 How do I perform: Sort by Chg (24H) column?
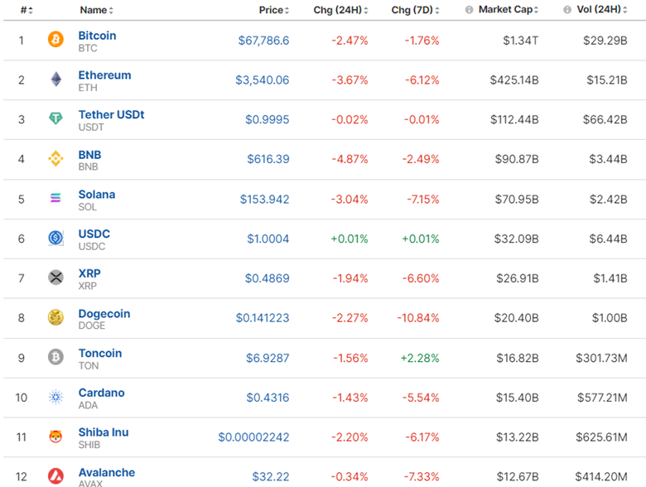pos(340,10)
